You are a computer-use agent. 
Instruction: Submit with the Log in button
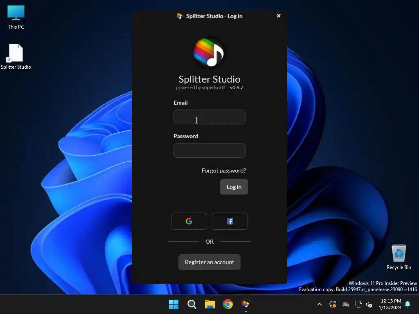pos(234,187)
